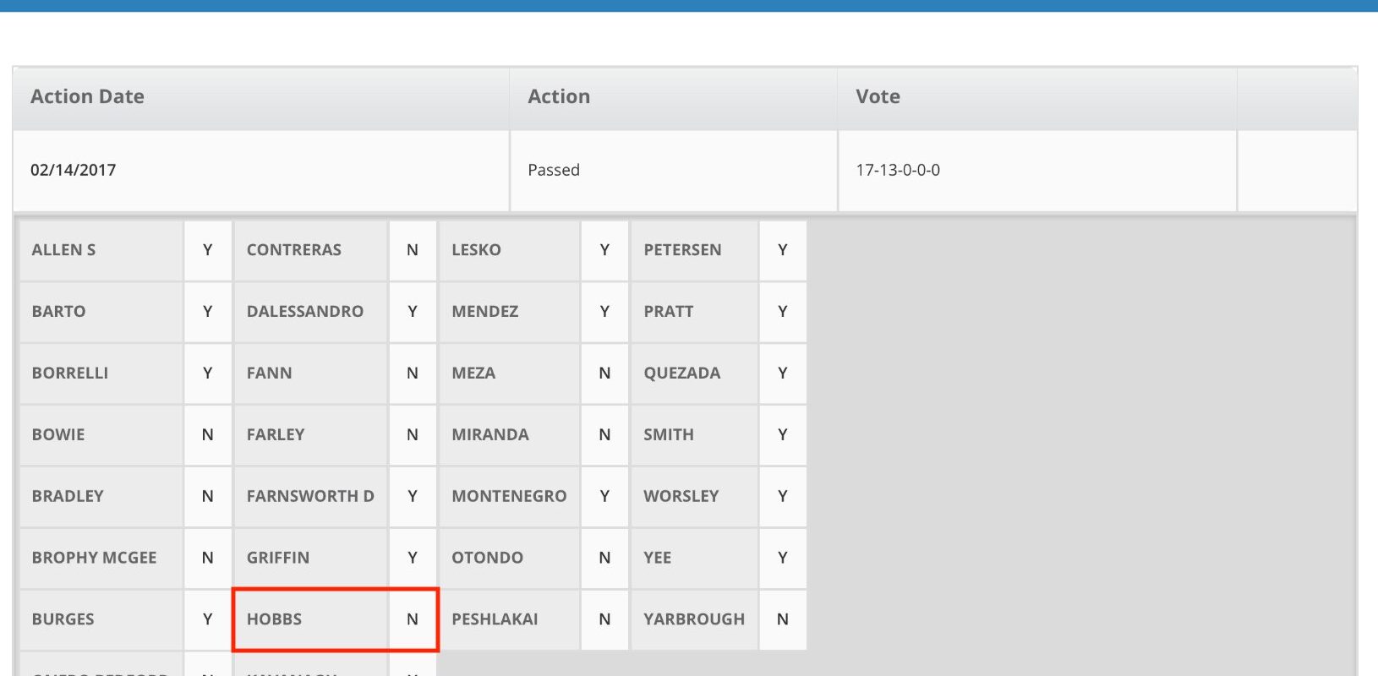Select the highlighted HOBBS name cell
The image size is (1378, 676).
click(310, 619)
